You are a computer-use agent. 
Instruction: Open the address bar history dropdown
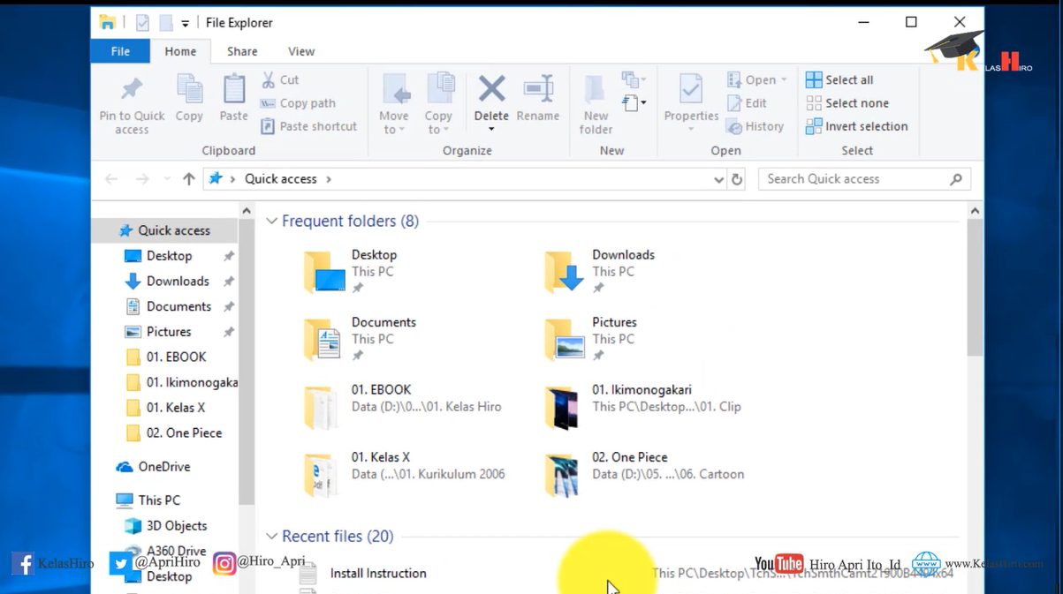(718, 179)
